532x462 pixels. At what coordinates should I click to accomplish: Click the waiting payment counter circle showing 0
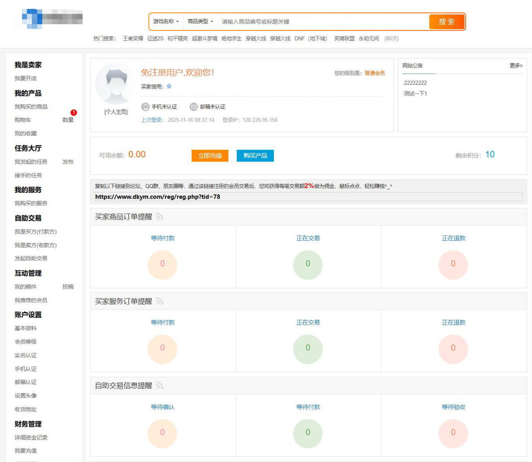[x=163, y=265]
